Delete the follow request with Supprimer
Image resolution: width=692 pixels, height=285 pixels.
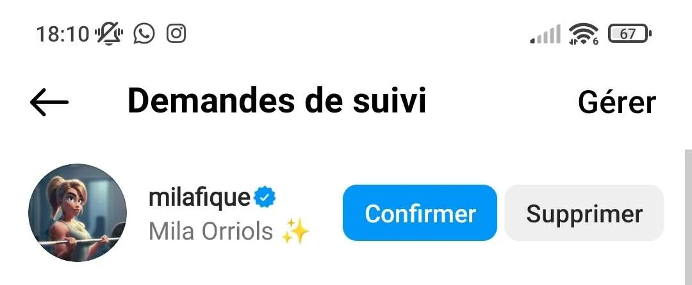tap(584, 213)
